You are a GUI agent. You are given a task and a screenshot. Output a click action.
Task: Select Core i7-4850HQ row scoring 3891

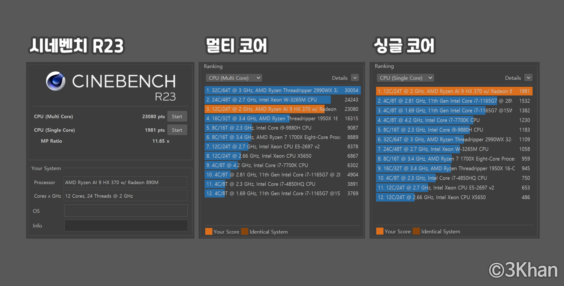[282, 184]
